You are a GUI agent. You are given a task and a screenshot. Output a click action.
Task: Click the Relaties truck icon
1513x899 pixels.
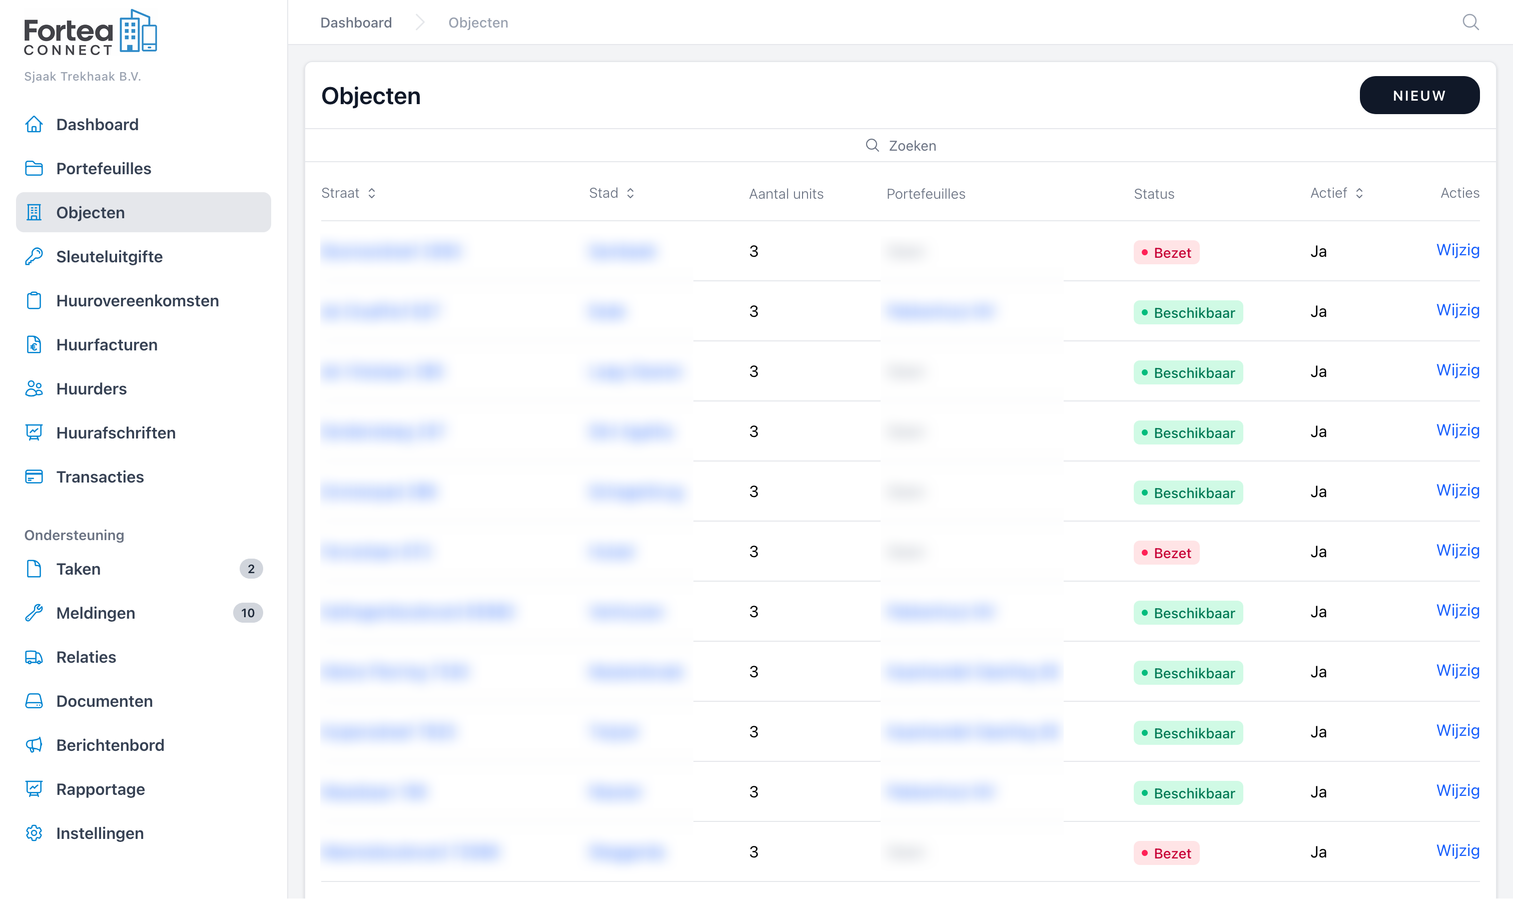[x=34, y=657]
